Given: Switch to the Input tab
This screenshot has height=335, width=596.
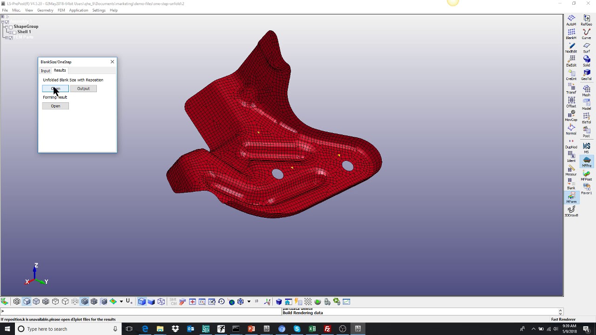Looking at the screenshot, I should pyautogui.click(x=45, y=71).
